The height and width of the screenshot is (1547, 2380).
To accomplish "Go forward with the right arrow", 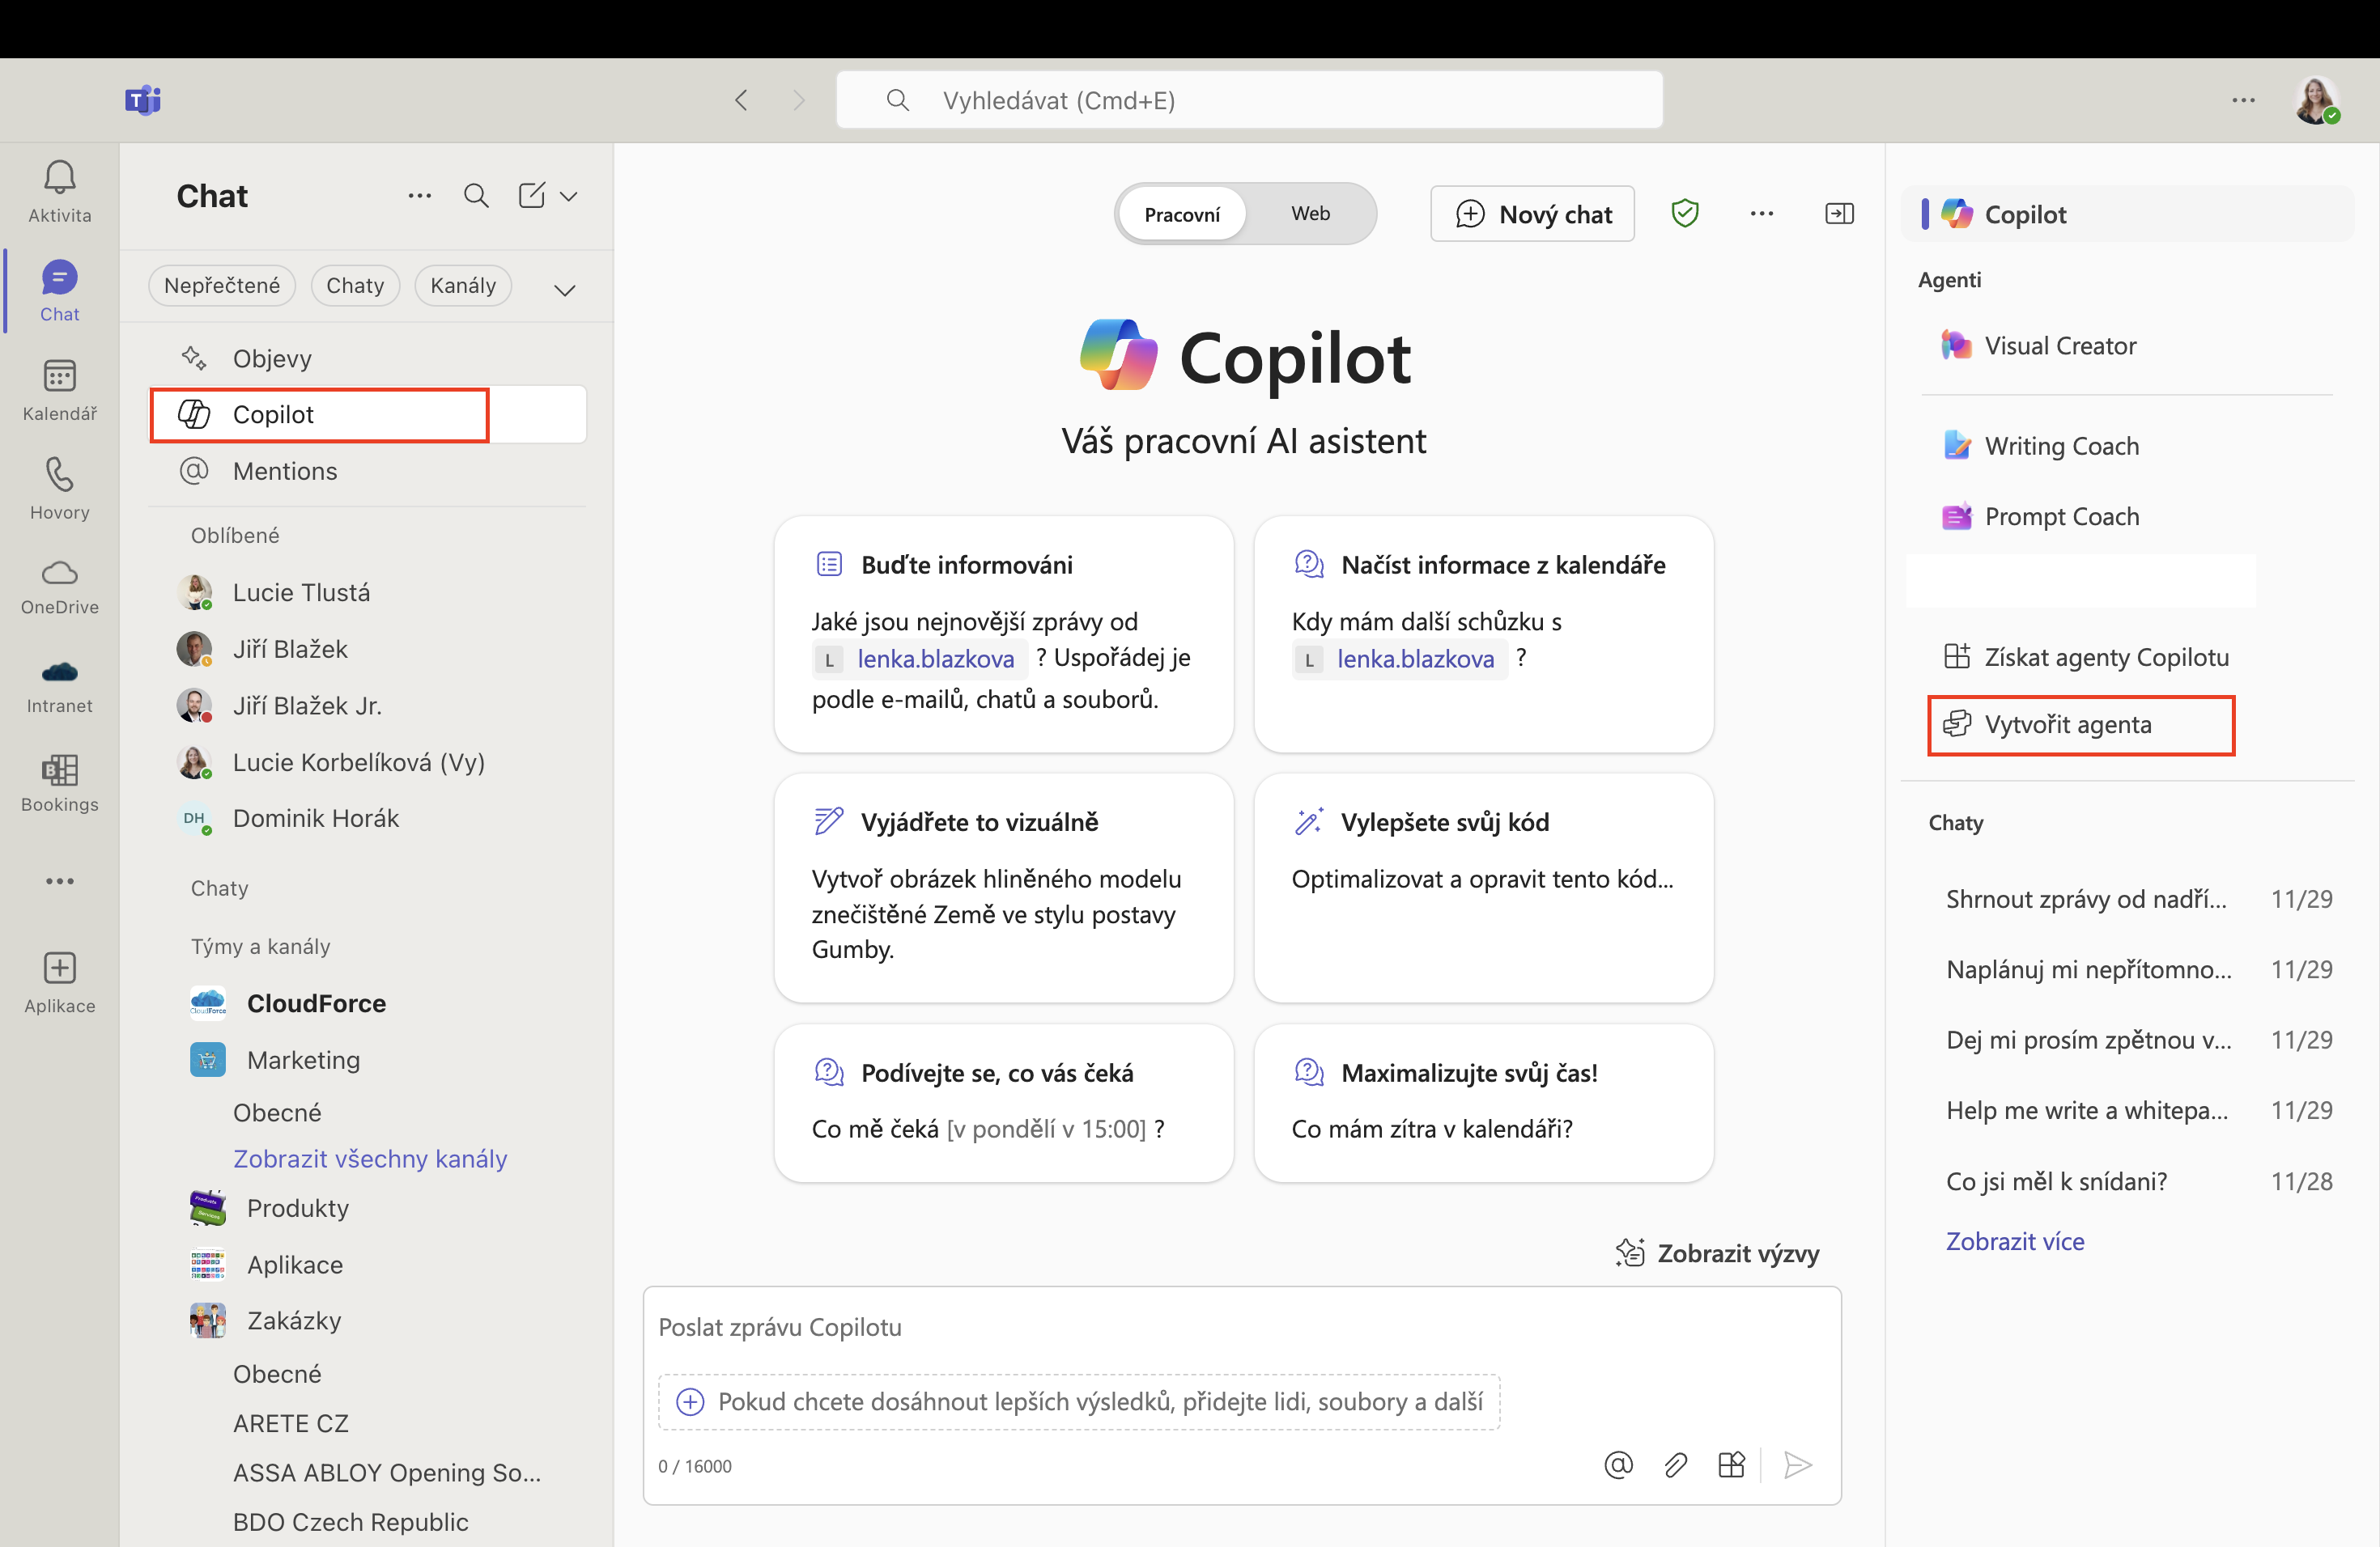I will coord(798,100).
